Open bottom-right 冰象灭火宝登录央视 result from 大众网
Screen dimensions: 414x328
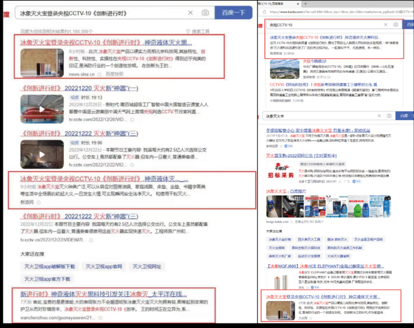pyautogui.click(x=323, y=297)
